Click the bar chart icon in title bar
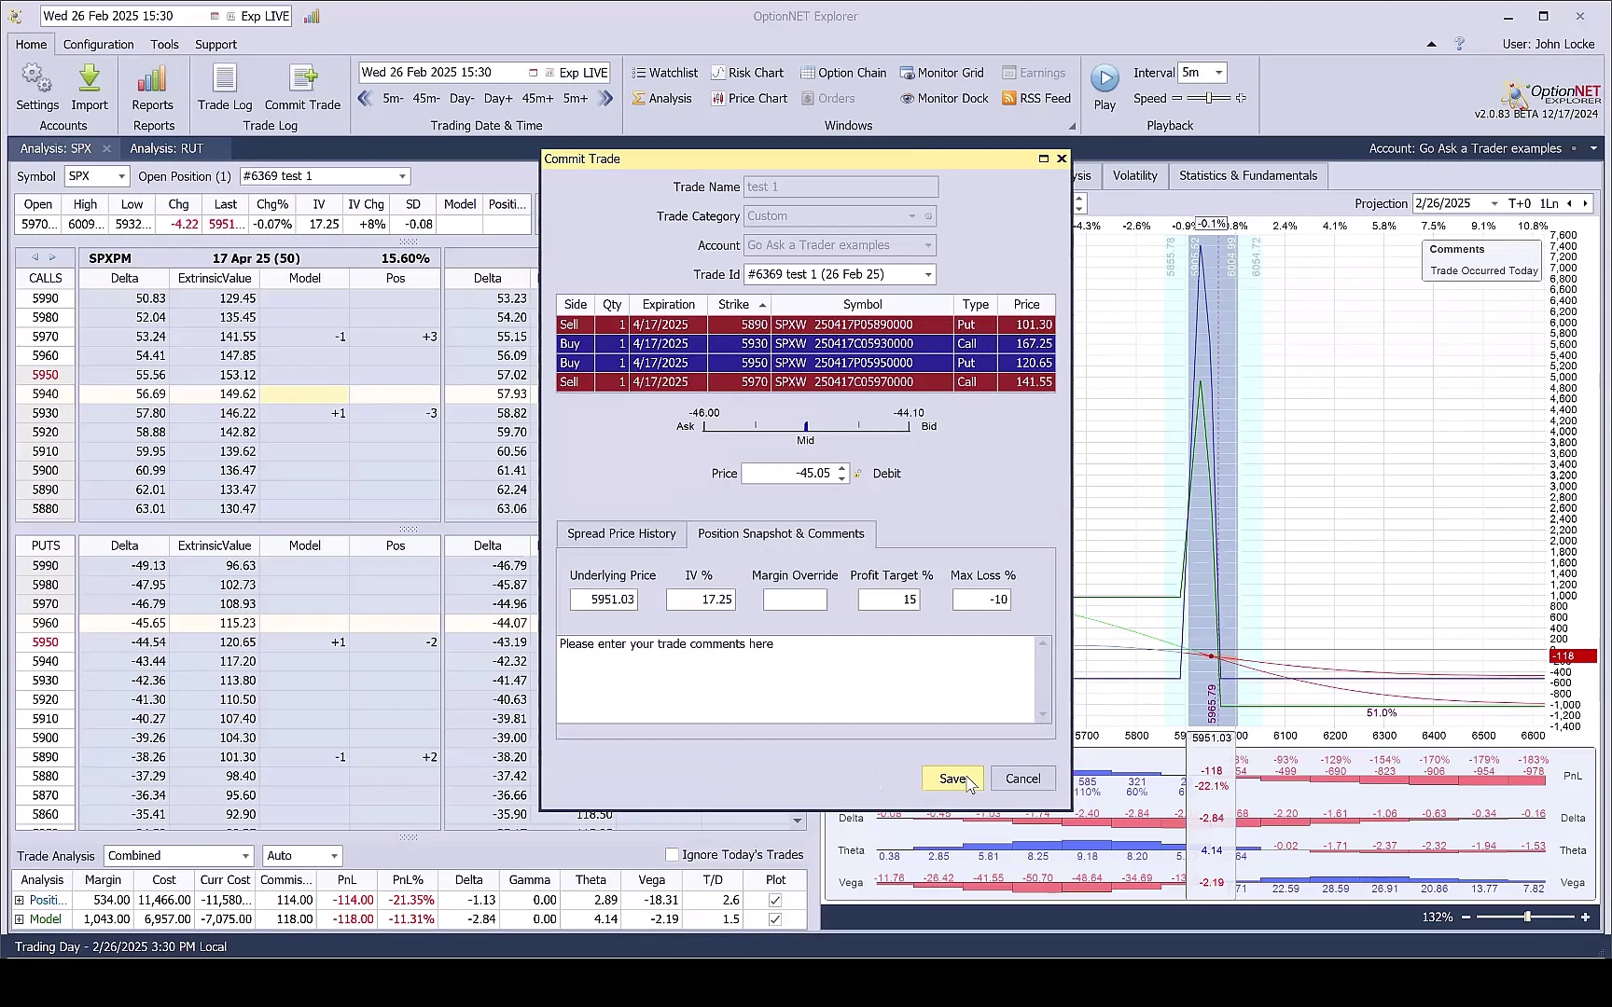Image resolution: width=1612 pixels, height=1007 pixels. pyautogui.click(x=312, y=16)
